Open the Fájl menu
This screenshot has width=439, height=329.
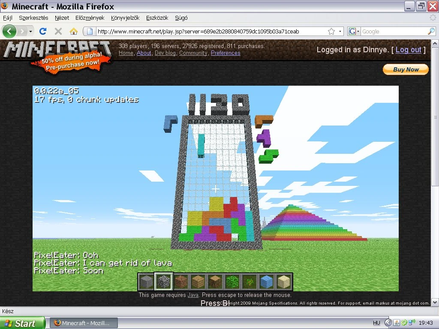click(x=8, y=18)
